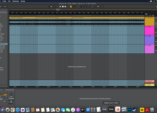Click the Set locator button
Viewport: 157px width, 113px height.
tap(146, 14)
